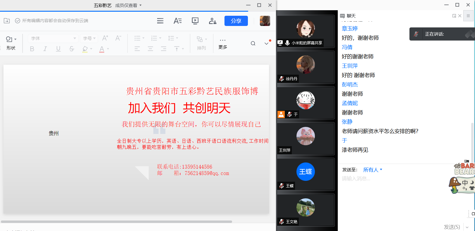Pop out the chat panel window
The image size is (475, 231).
(454, 16)
